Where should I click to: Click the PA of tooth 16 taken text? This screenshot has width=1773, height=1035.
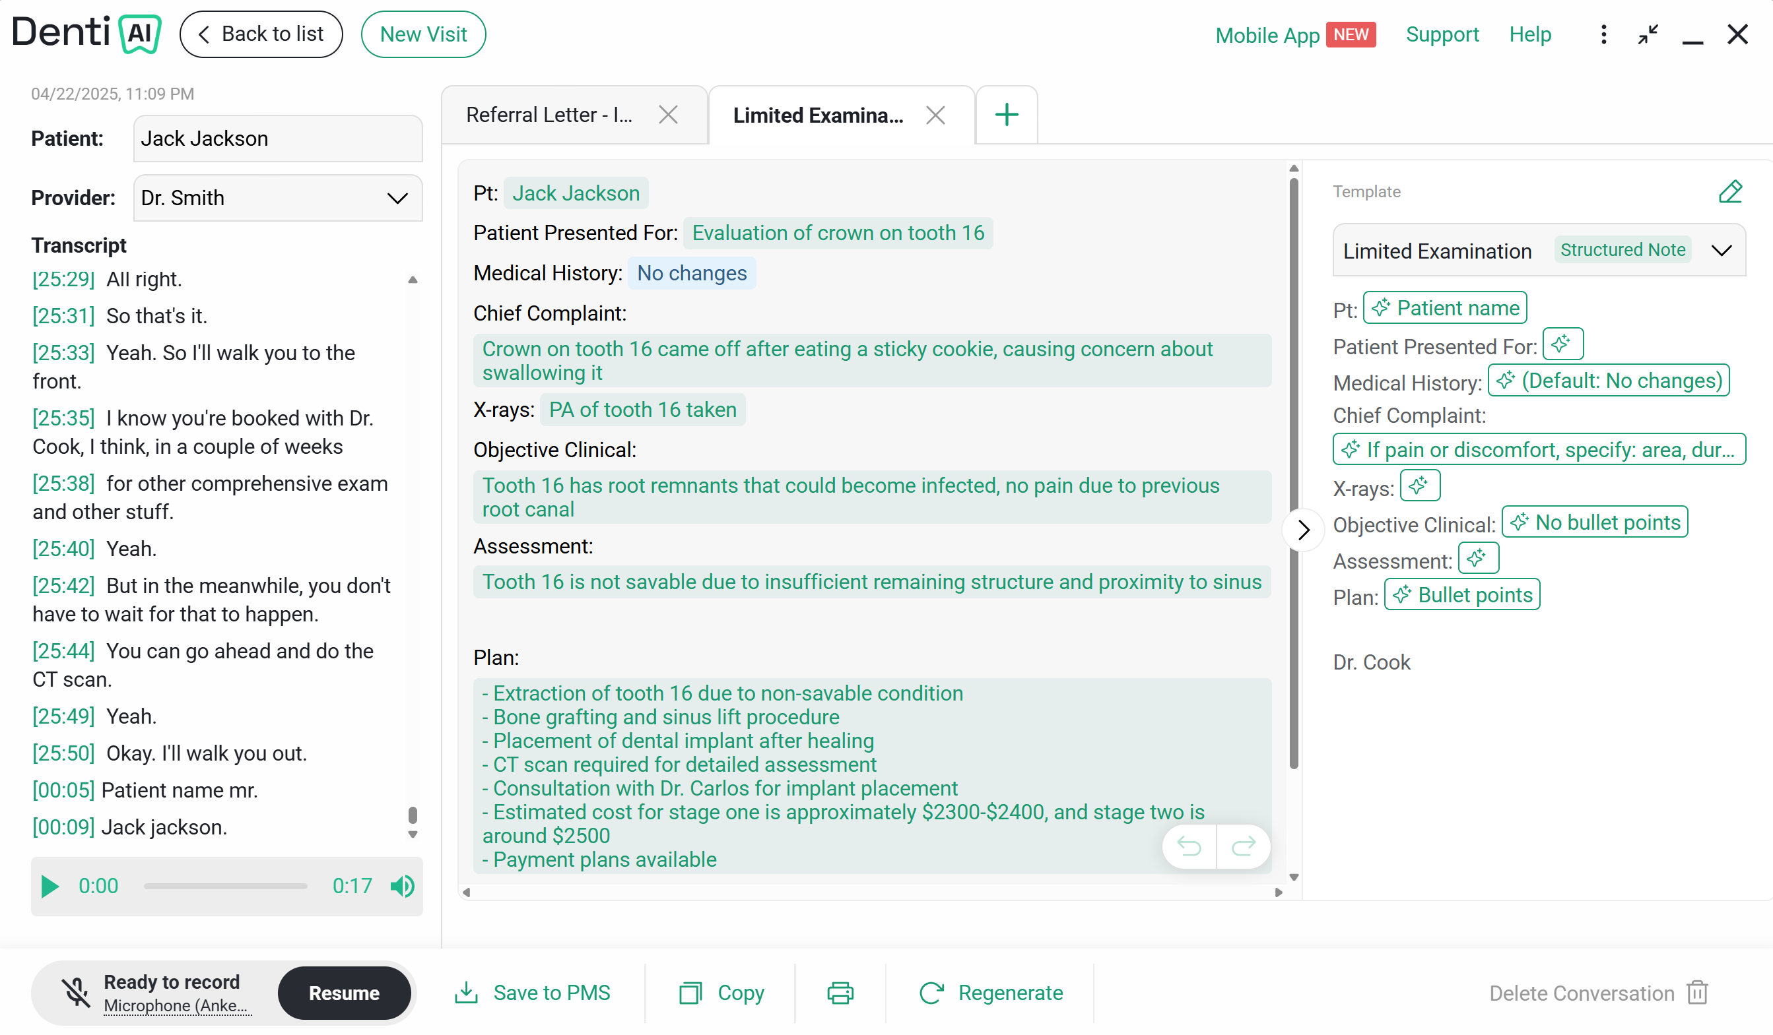point(642,409)
